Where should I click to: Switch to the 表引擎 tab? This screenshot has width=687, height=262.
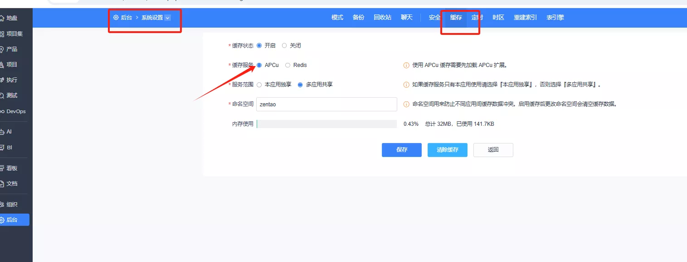555,18
